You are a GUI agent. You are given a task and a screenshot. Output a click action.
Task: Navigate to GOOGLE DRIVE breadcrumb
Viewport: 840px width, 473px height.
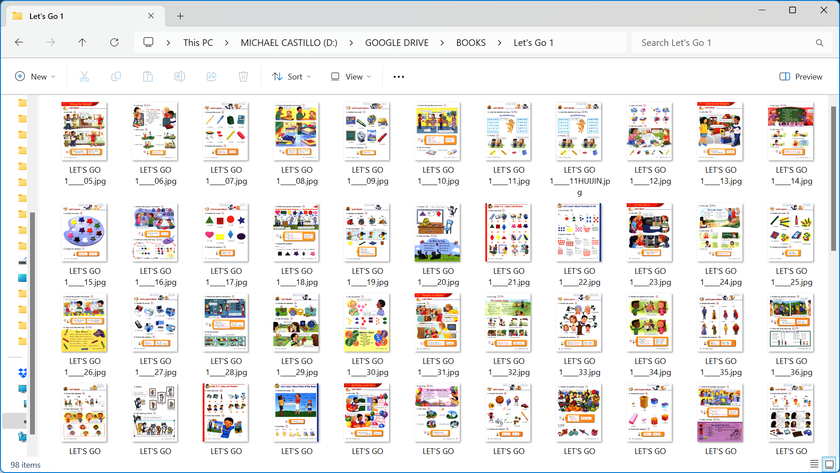tap(397, 43)
